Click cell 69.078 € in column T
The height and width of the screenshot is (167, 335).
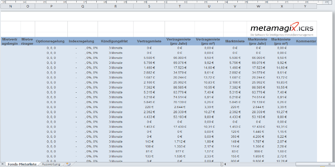180,63
